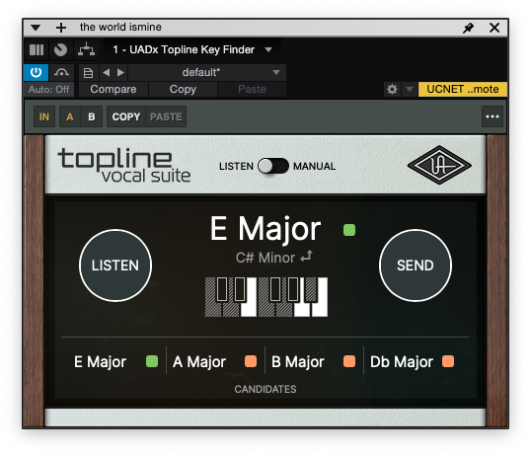Click orange square next to A Major
The image size is (531, 455).
[251, 361]
